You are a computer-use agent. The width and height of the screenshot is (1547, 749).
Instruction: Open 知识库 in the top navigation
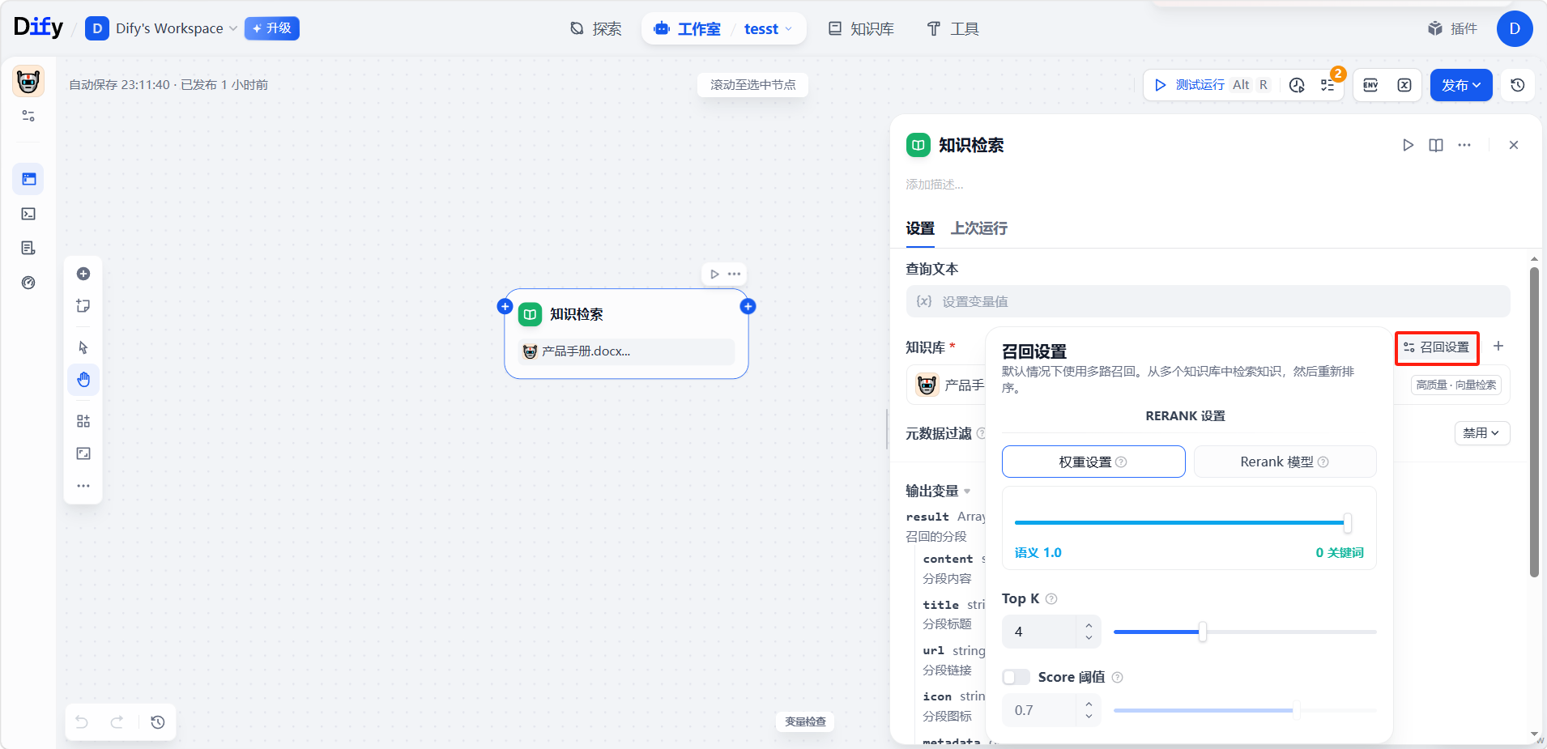coord(861,29)
